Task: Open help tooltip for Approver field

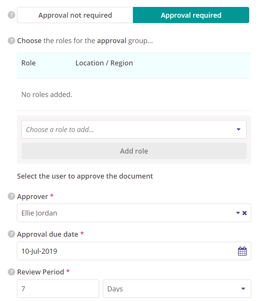Action: click(12, 197)
